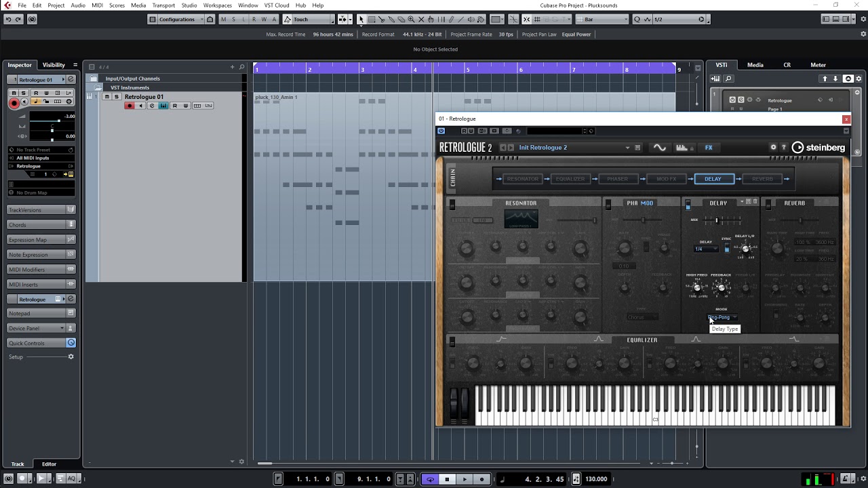Click the find tracks magnifier icon
The height and width of the screenshot is (488, 868).
241,66
